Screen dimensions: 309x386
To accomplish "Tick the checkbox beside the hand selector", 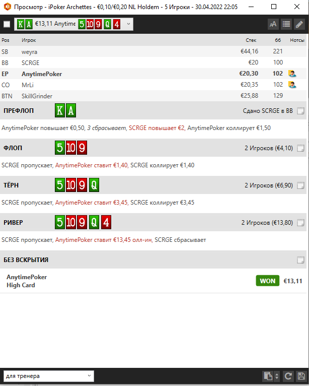I will pos(7,24).
